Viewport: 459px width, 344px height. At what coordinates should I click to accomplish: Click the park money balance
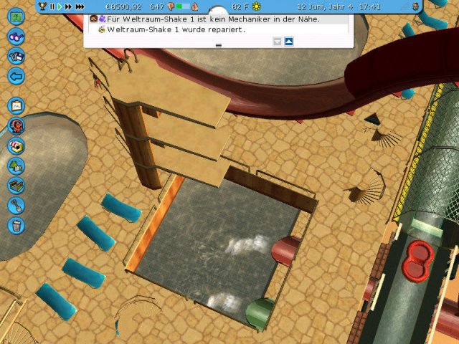pyautogui.click(x=123, y=6)
